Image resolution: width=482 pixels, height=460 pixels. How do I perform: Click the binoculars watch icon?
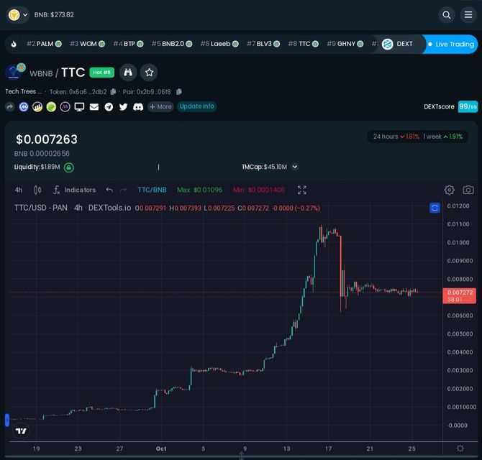click(x=128, y=73)
